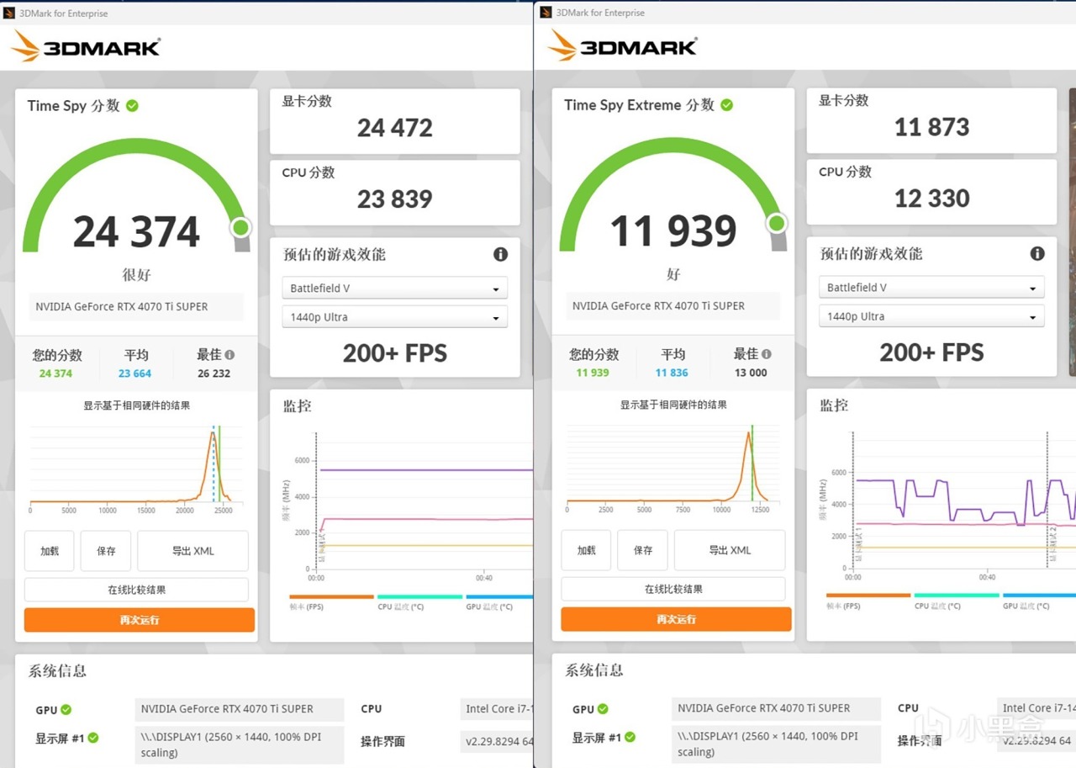Click the large gauge score 11 939

click(673, 231)
